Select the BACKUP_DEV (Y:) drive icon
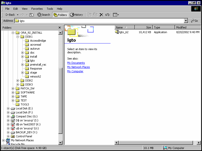This screenshot has width=202, height=151. pyautogui.click(x=13, y=132)
